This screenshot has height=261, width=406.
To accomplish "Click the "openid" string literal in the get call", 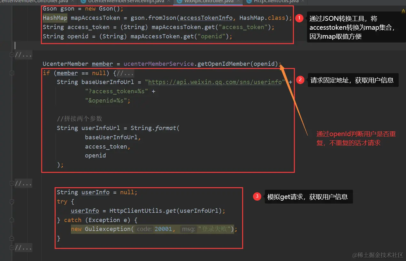I will coord(211,36).
